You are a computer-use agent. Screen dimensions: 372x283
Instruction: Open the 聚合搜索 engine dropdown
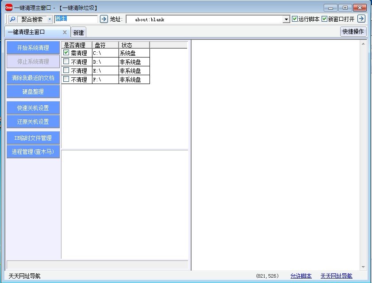[50, 19]
